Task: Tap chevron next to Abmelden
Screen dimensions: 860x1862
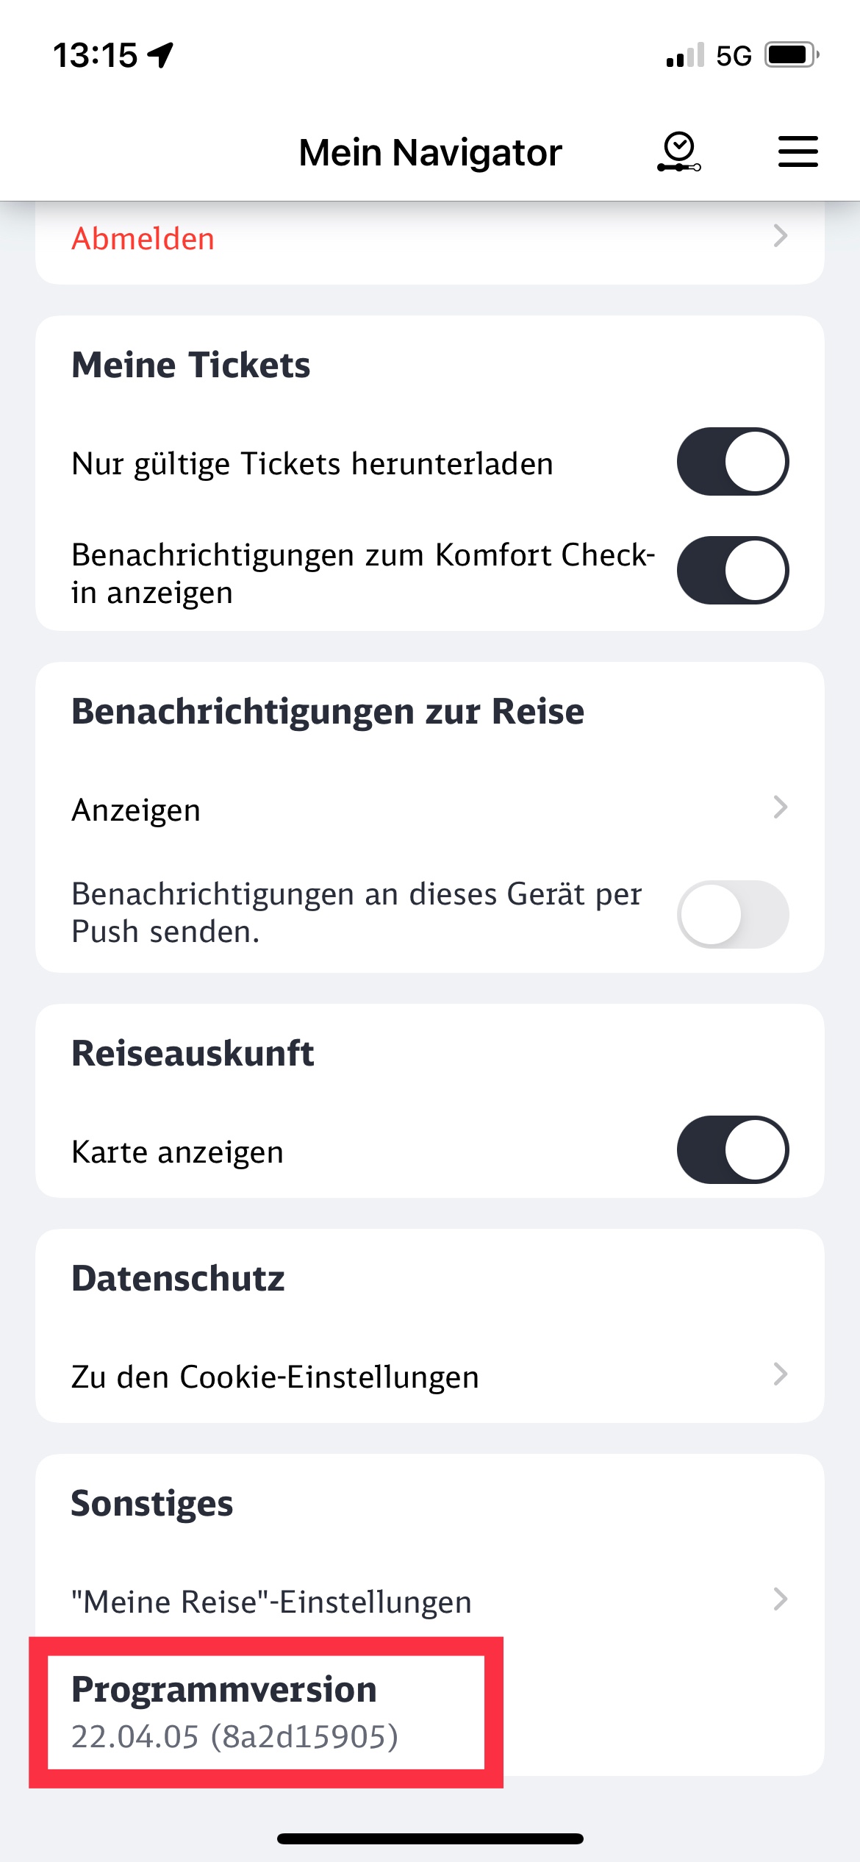Action: pos(781,236)
